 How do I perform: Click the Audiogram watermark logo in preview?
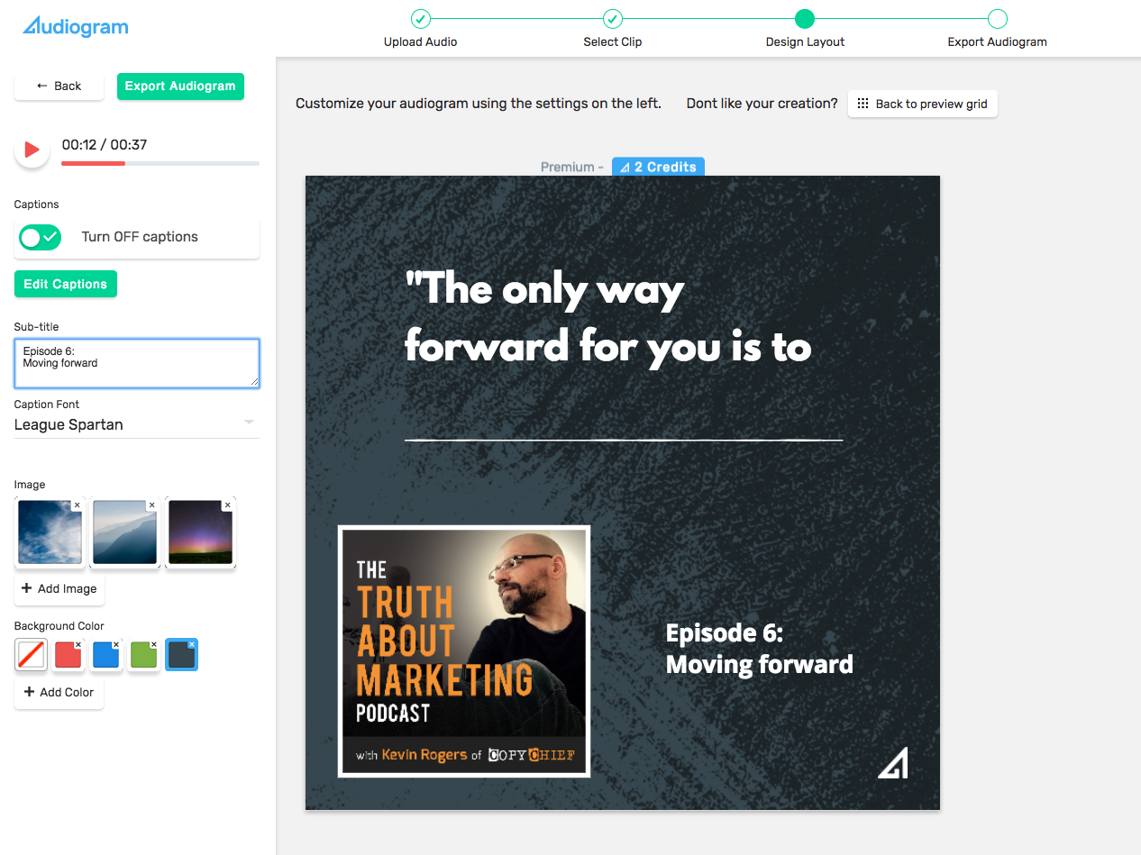[x=893, y=763]
